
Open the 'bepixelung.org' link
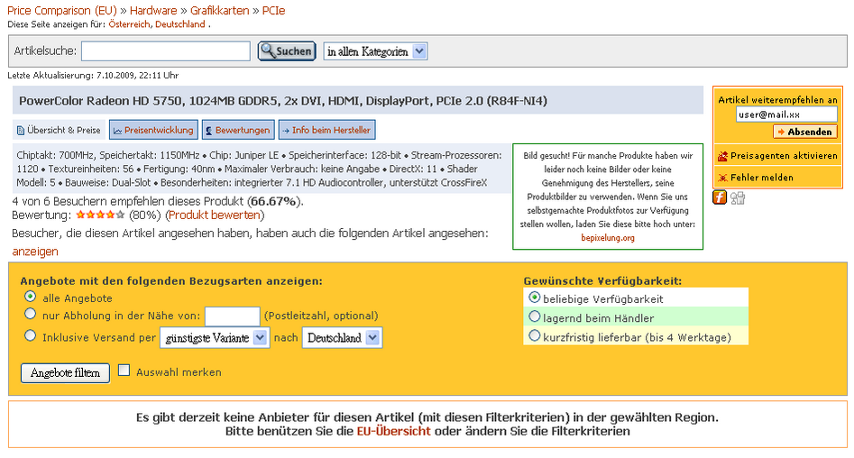click(608, 238)
